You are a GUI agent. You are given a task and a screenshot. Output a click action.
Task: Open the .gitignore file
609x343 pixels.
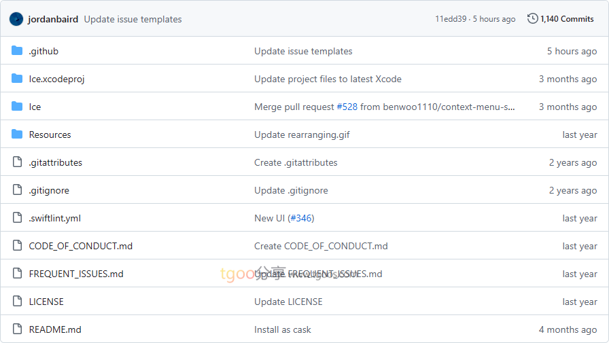49,190
